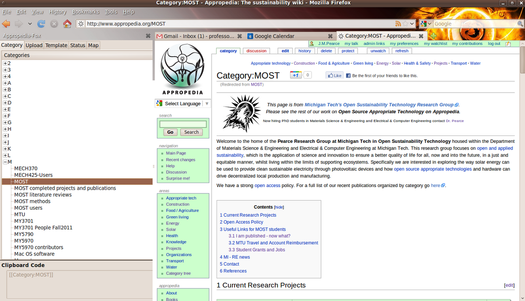Click the wiki protect tab
The image size is (525, 301).
tap(348, 51)
